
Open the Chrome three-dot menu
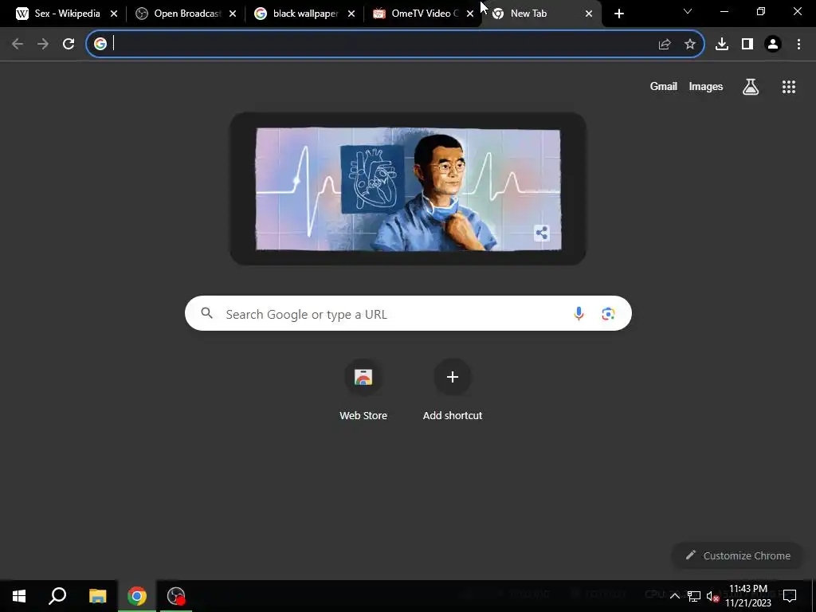(x=798, y=45)
